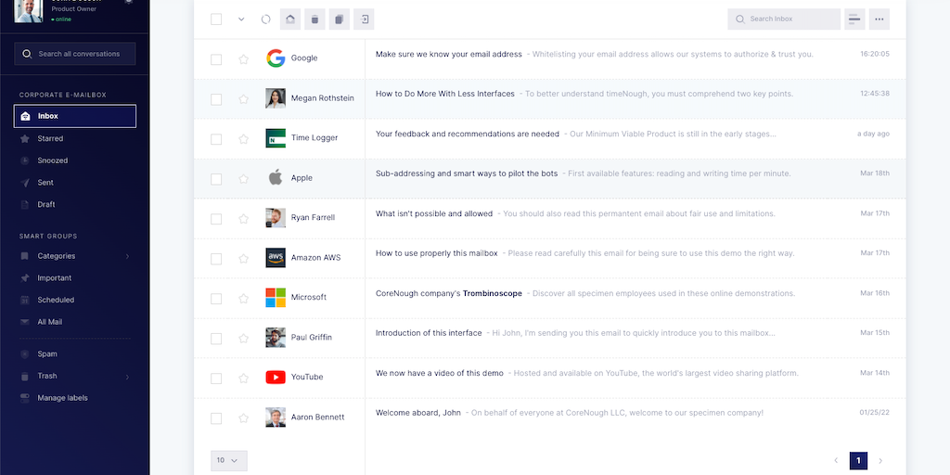Open email 'How to Do More With Less Interfaces'
This screenshot has height=475, width=950.
point(444,94)
